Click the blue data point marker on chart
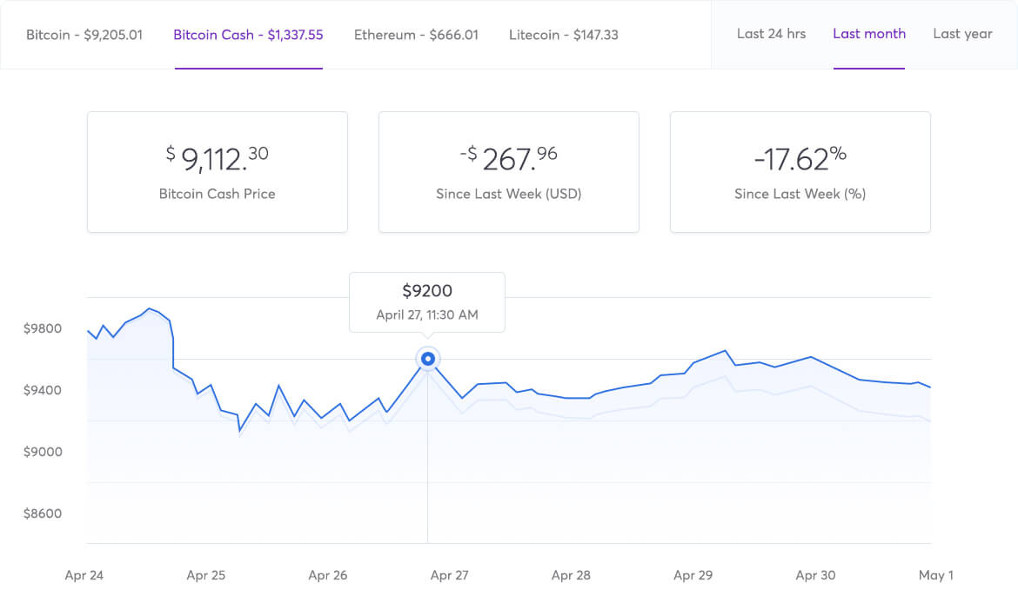Viewport: 1018px width, 609px height. point(427,359)
